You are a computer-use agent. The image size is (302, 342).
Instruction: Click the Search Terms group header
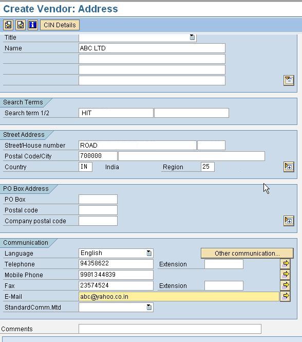[23, 102]
